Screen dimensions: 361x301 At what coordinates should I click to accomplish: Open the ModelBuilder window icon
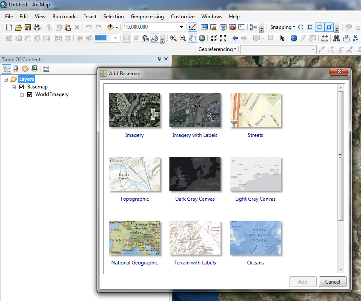pos(254,27)
